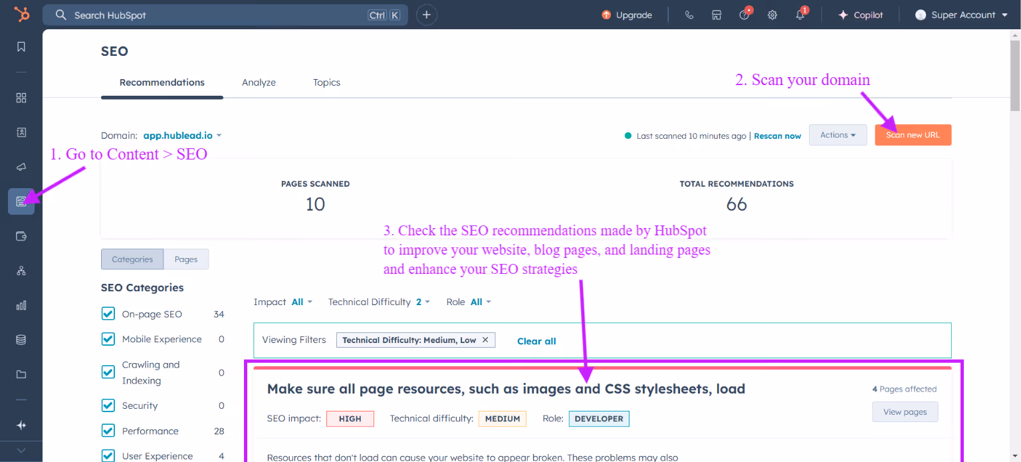The image size is (1021, 462).
Task: Uncheck the On-page SEO category
Action: [x=108, y=313]
